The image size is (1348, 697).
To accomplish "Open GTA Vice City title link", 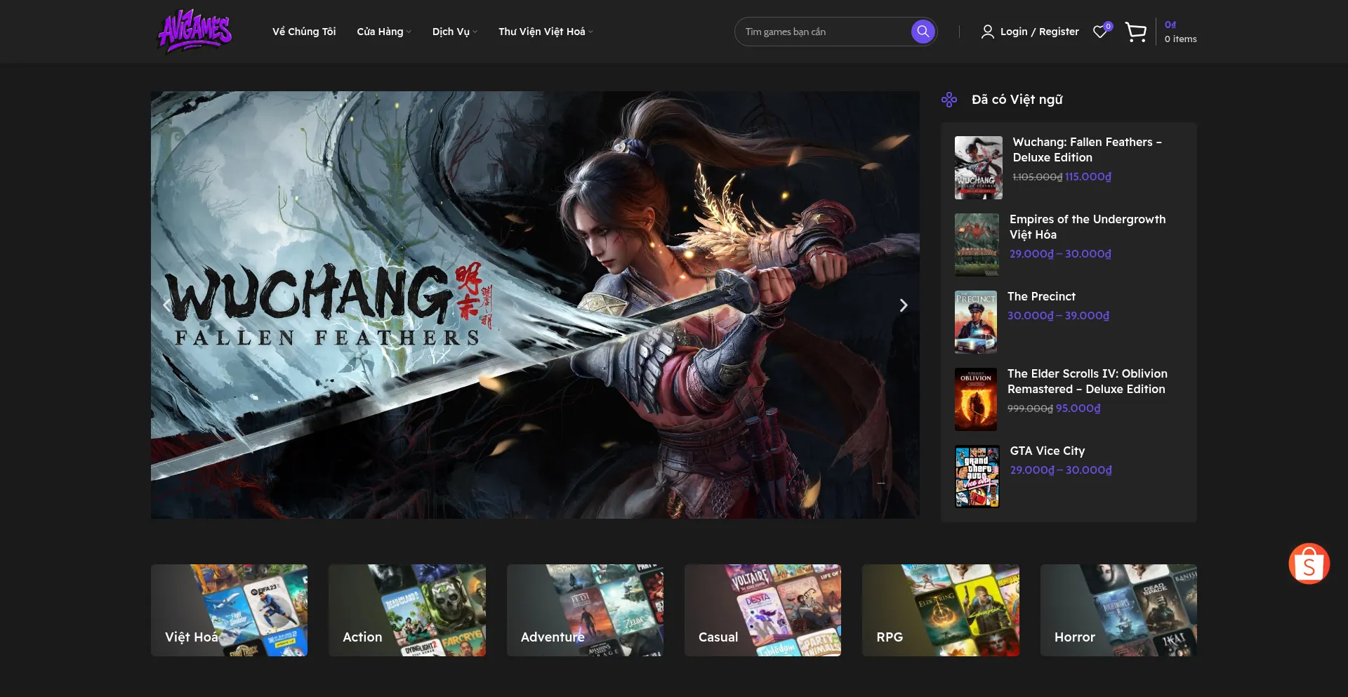I will 1048,451.
